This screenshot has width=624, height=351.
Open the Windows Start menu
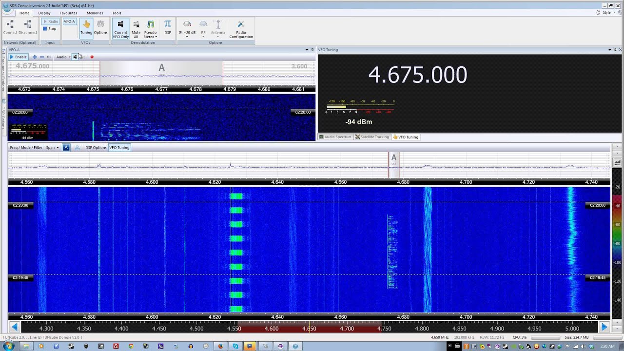coord(8,346)
